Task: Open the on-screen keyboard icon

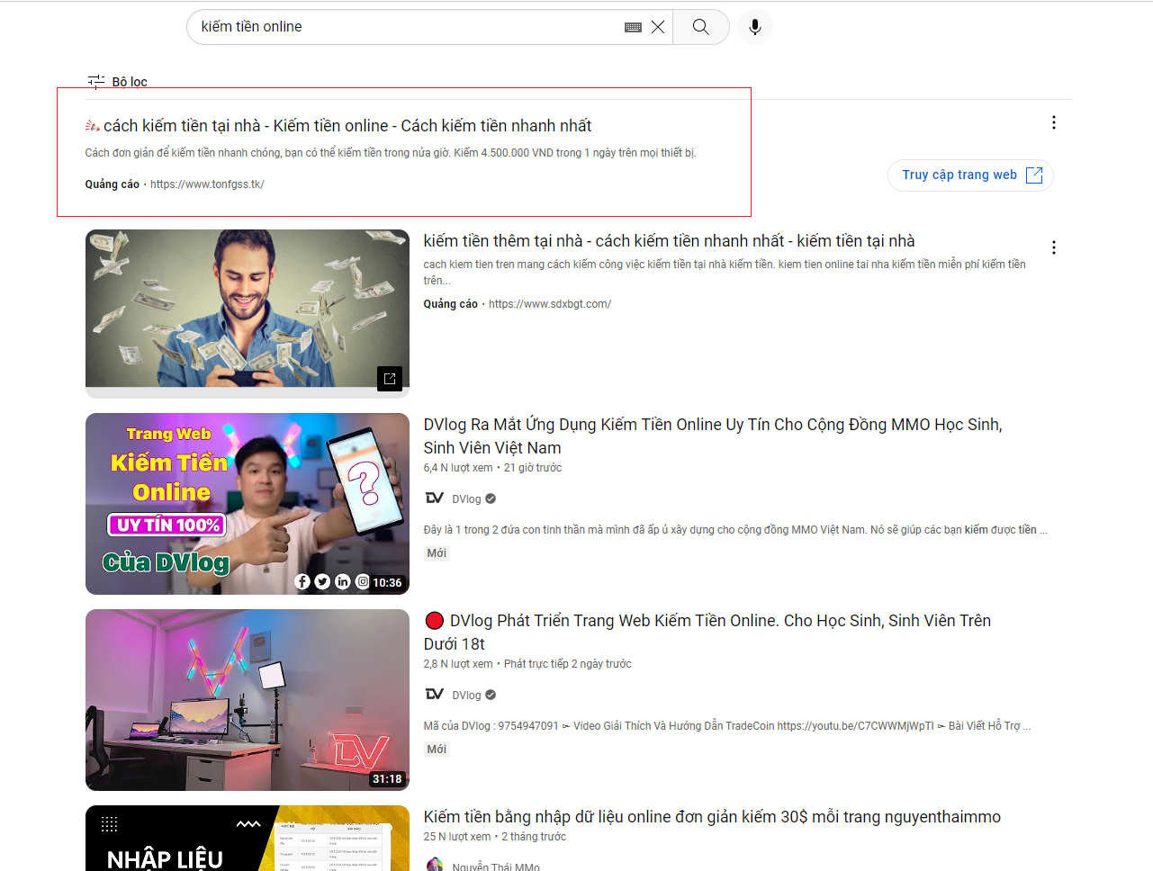Action: coord(633,27)
